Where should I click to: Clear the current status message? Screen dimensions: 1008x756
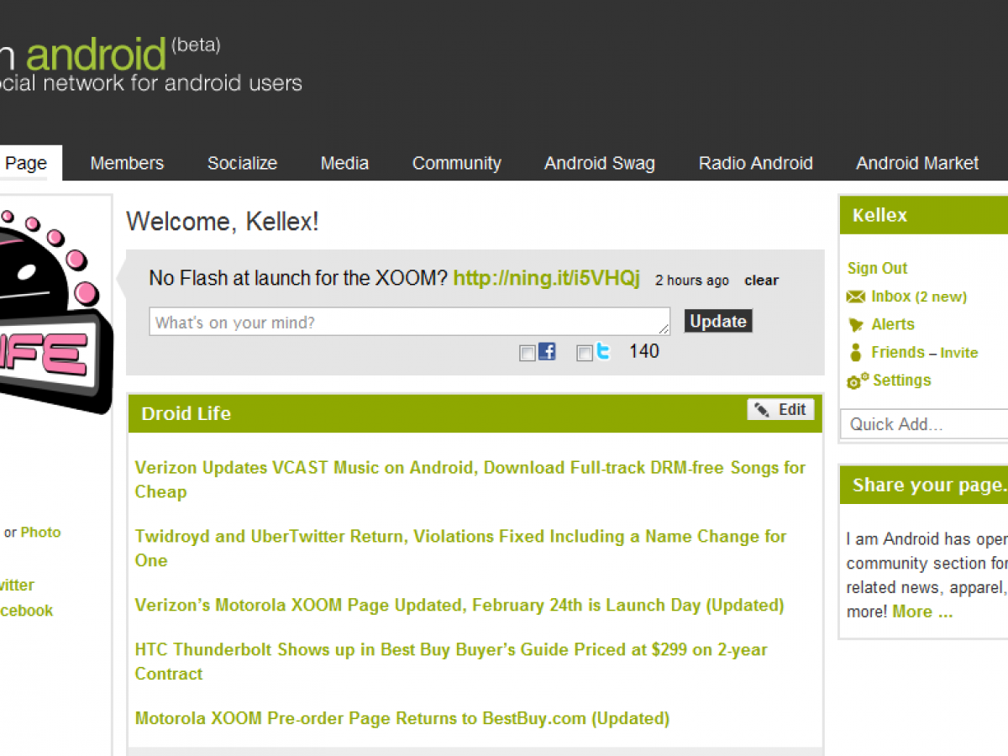[x=761, y=281]
